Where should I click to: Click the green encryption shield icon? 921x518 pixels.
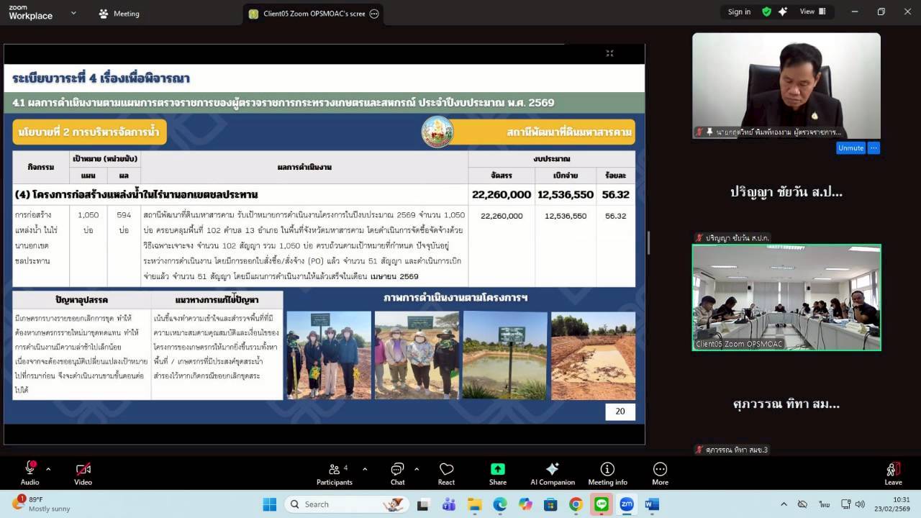pos(766,12)
